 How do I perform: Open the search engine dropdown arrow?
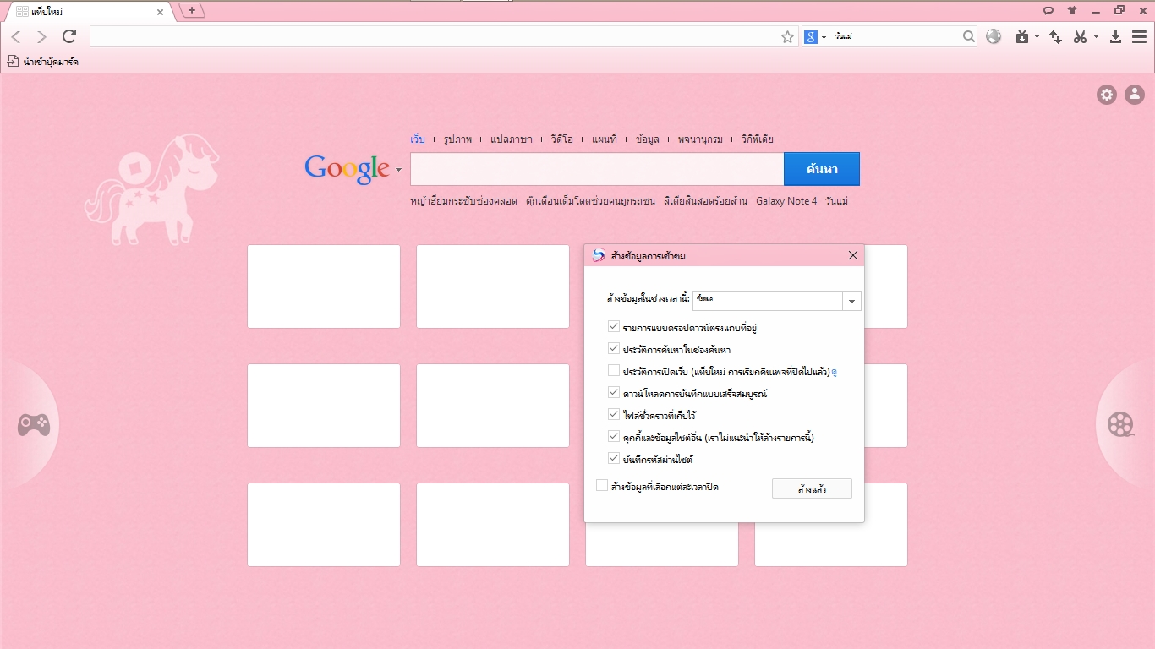tap(824, 37)
